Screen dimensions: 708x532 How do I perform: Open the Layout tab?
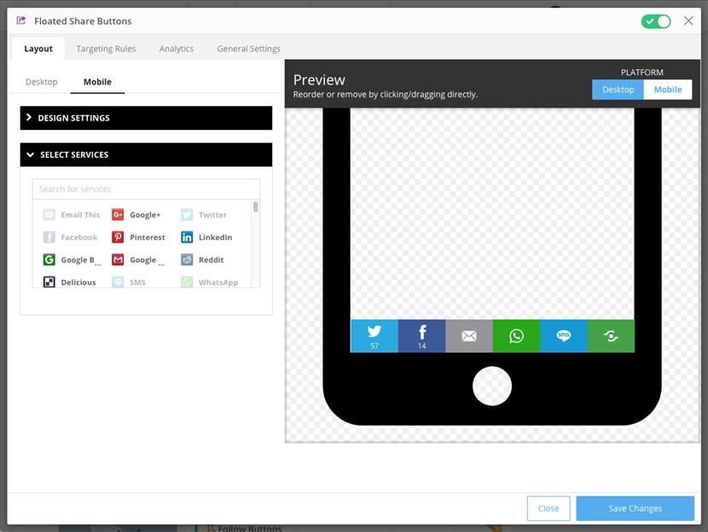[x=38, y=49]
